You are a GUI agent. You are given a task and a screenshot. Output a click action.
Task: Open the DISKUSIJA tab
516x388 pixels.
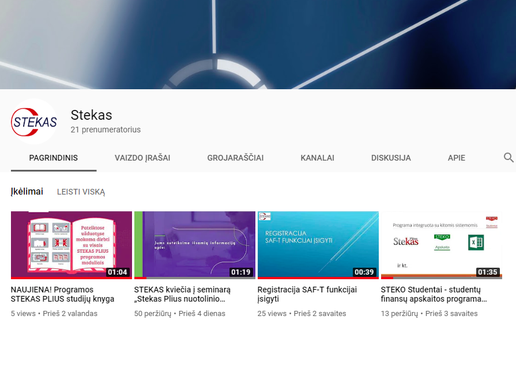[x=391, y=158]
